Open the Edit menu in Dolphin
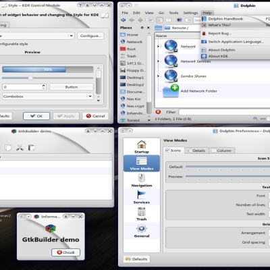 point(136,13)
